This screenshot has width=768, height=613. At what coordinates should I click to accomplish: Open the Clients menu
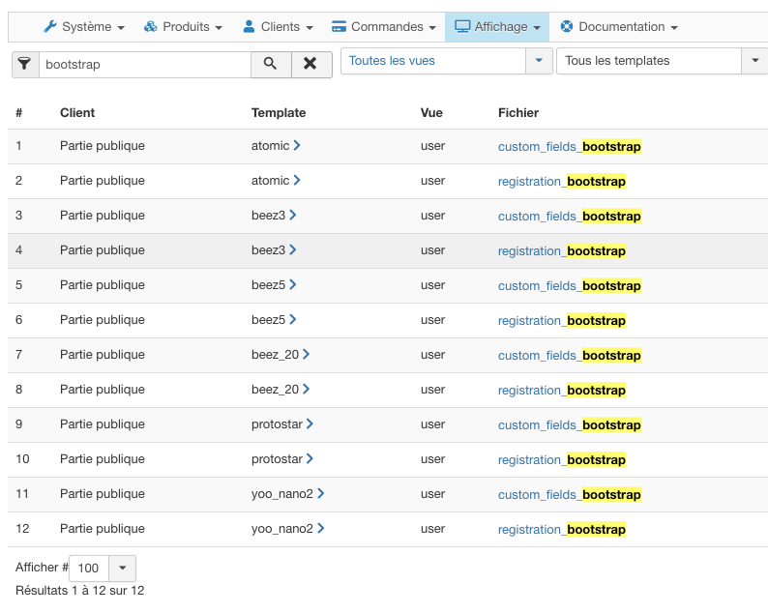(x=278, y=27)
